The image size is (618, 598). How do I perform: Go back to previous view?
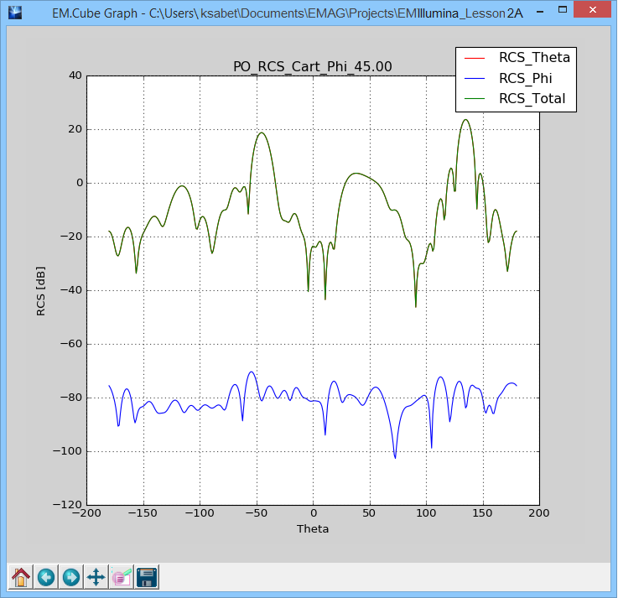coord(46,577)
